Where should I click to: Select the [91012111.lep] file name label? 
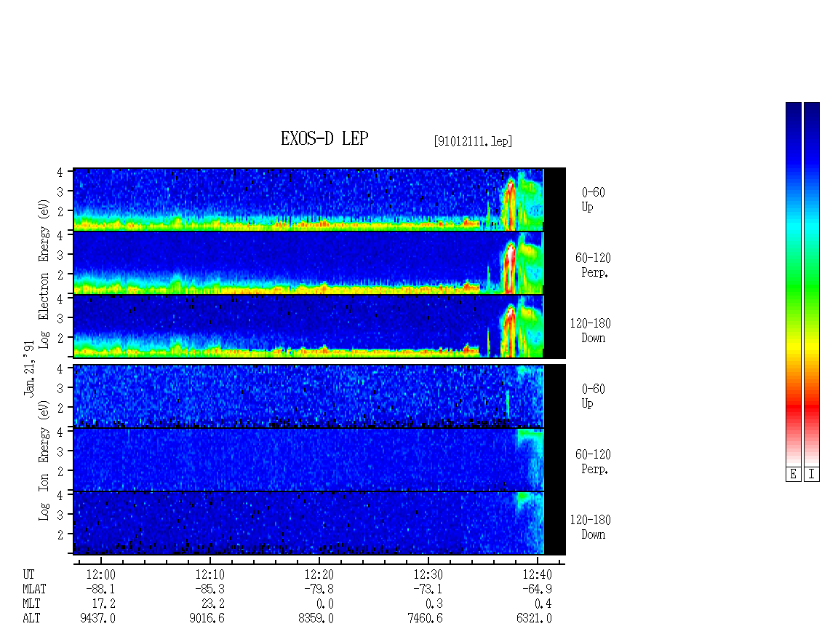[x=473, y=141]
